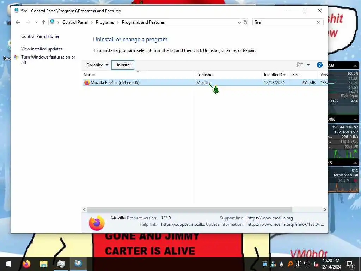Click the taskbar app left of Control Panel

[x=61, y=264]
